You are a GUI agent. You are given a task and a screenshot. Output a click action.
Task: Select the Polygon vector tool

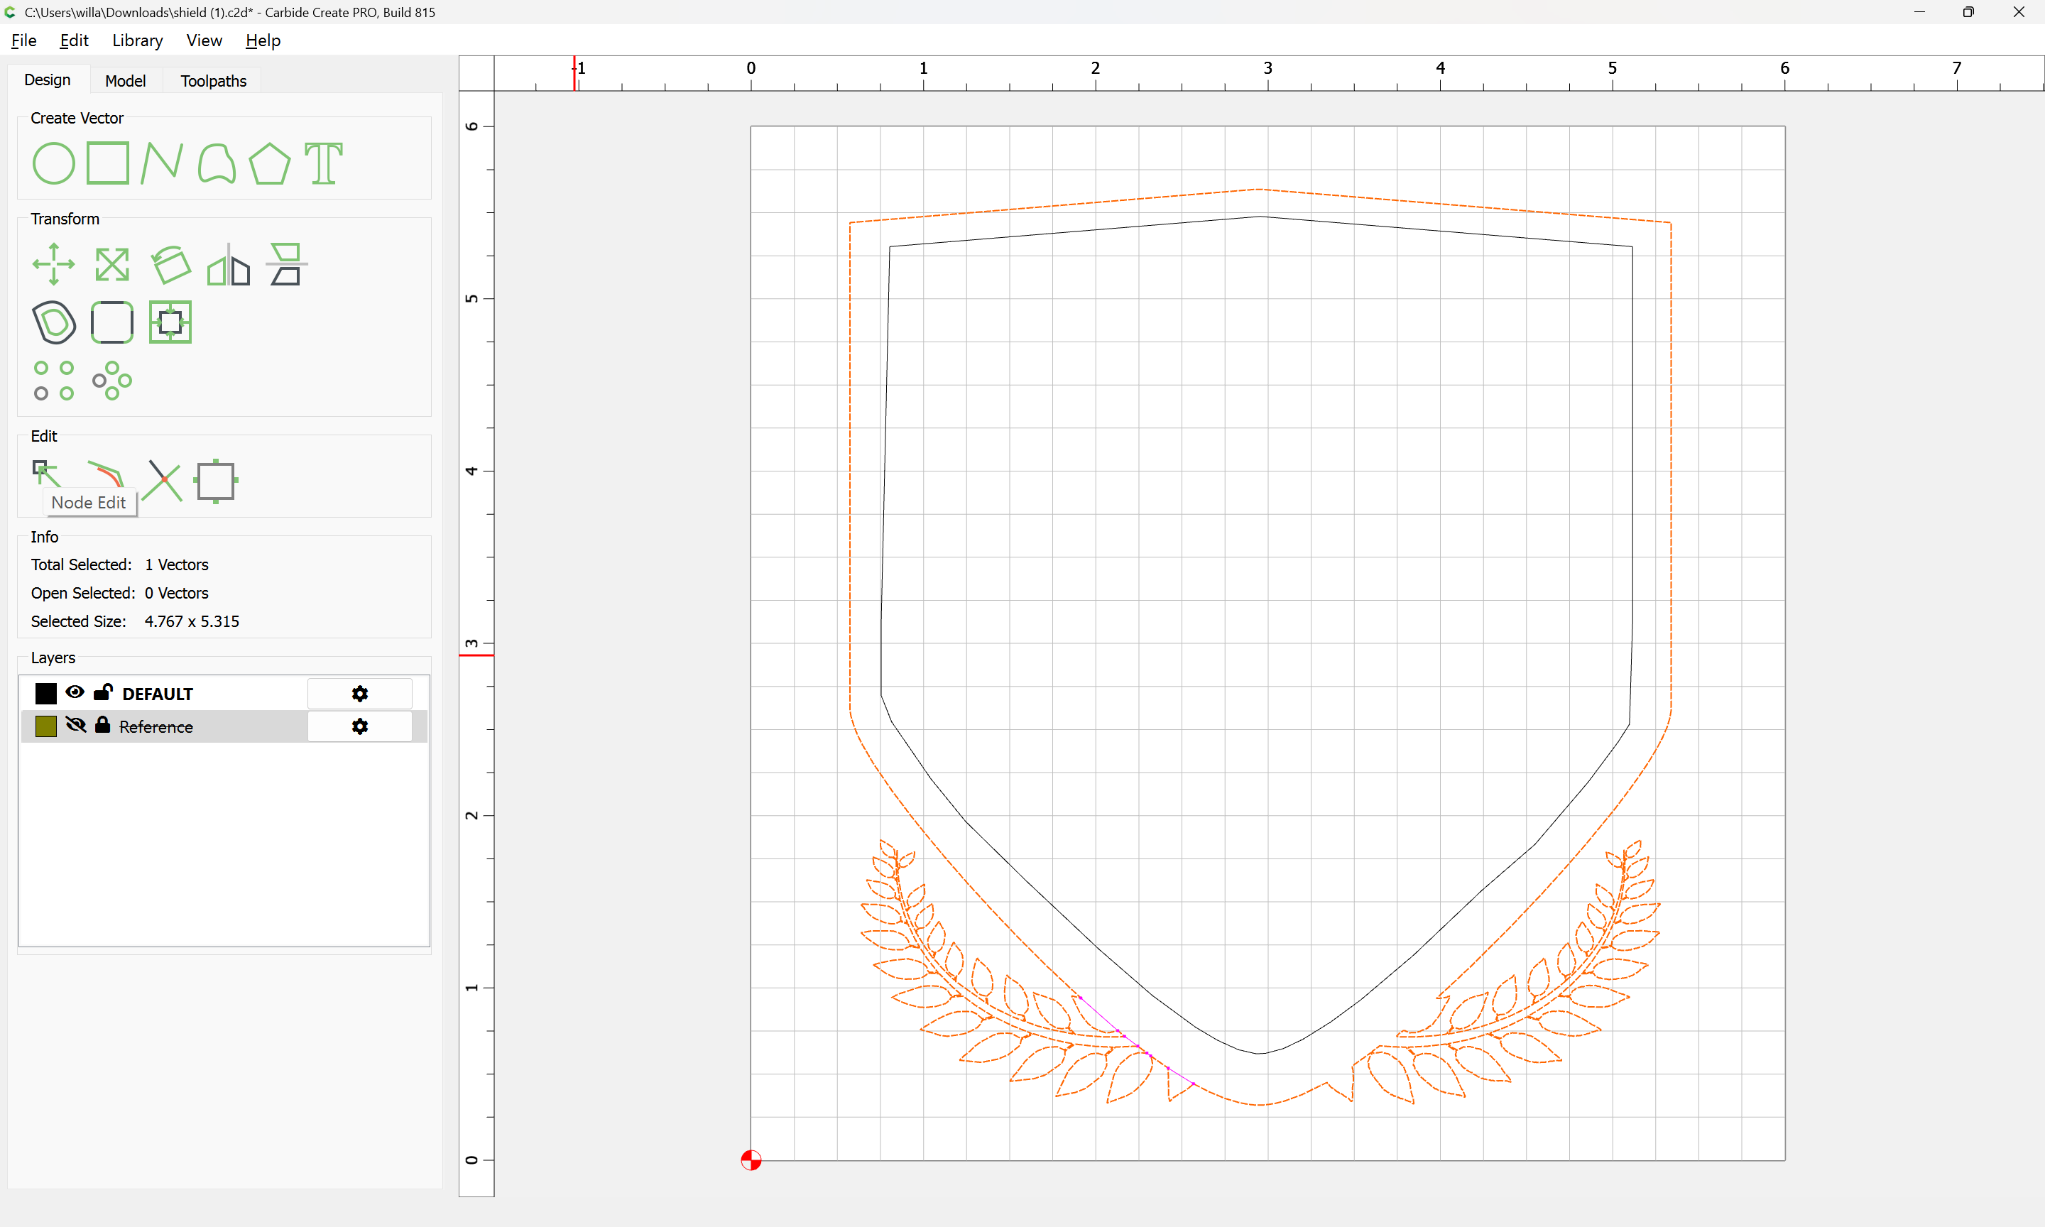(x=269, y=163)
